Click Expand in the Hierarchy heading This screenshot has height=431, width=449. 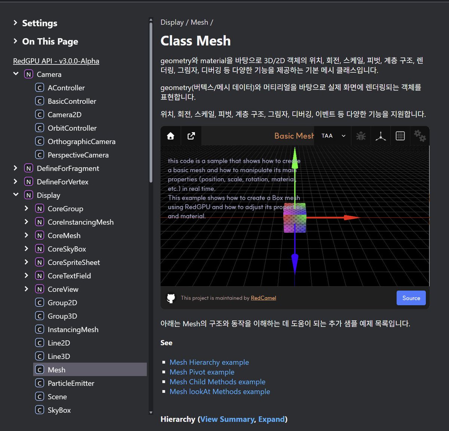(x=272, y=419)
